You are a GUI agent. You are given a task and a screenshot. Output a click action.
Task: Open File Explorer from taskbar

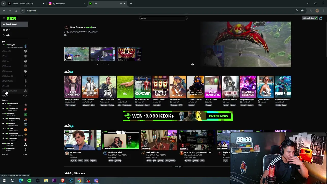pyautogui.click(x=46, y=181)
